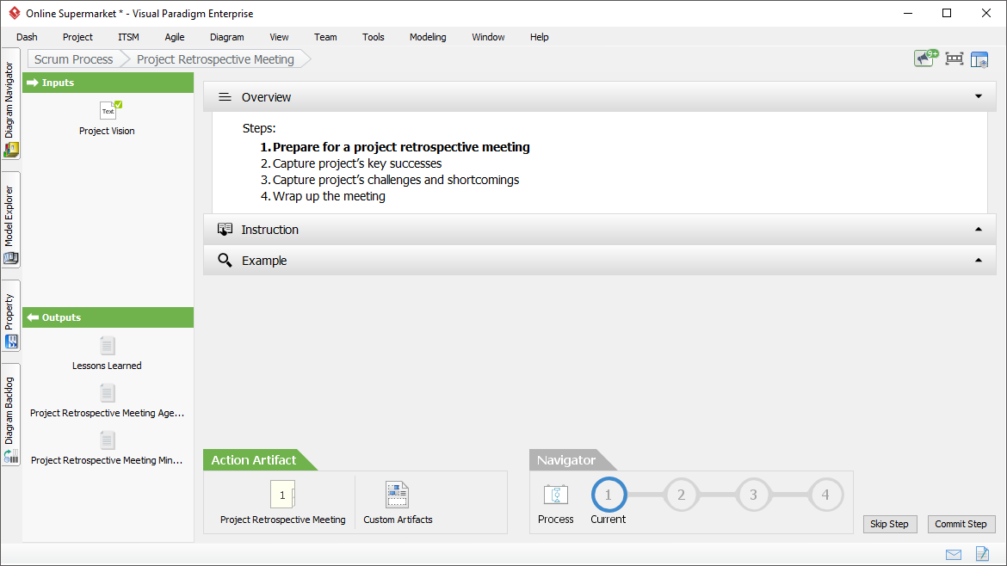The image size is (1007, 566).
Task: Select step 'Prepare for a project retrospective meeting'
Action: [x=401, y=147]
